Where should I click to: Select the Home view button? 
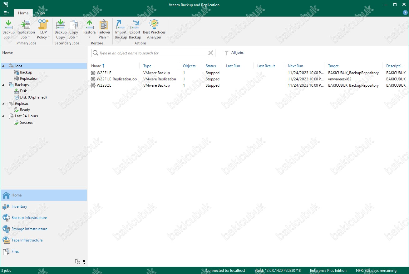[43, 195]
